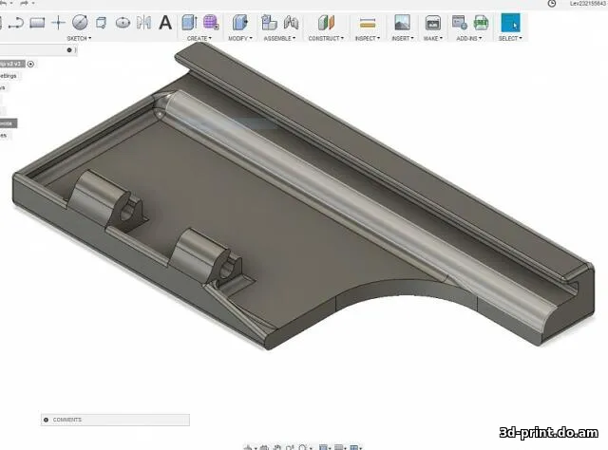The image size is (608, 450).
Task: Click the Make 3D print icon
Action: pos(432,21)
